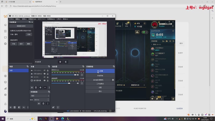
Task: Delete selected scene using trash icon in 场景 panel
Action: [x=15, y=107]
